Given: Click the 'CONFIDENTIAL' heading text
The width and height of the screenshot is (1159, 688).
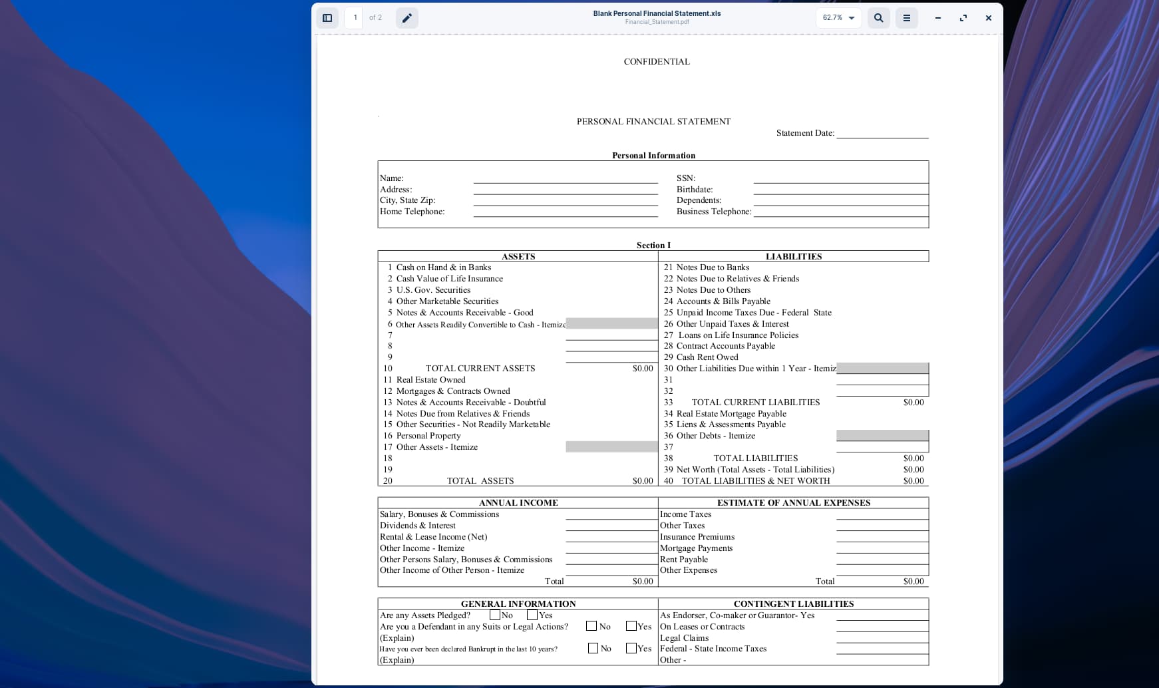Looking at the screenshot, I should pos(657,62).
